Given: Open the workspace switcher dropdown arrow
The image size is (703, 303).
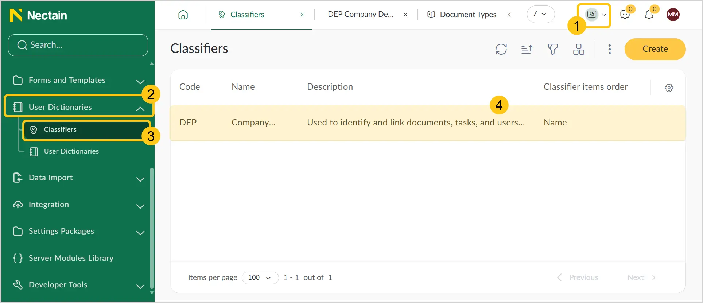Looking at the screenshot, I should point(604,15).
